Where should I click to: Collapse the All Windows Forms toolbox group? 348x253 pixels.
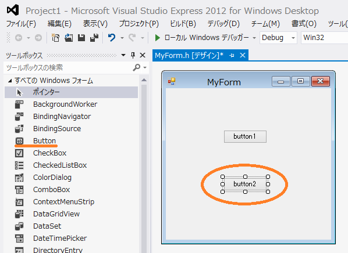[10, 81]
